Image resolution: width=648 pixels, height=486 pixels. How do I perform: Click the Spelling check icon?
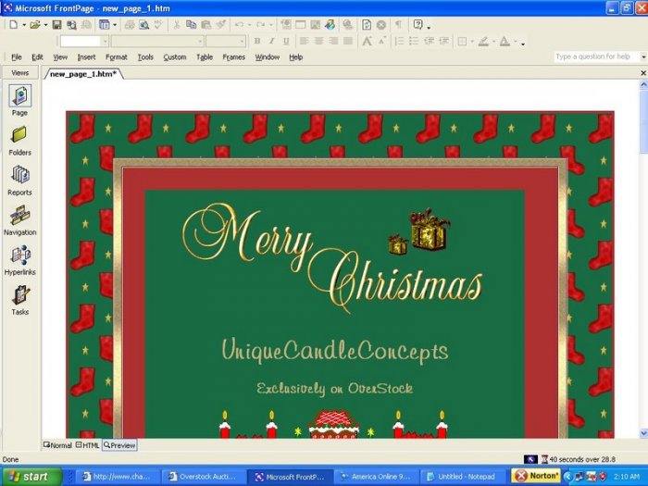pyautogui.click(x=158, y=25)
